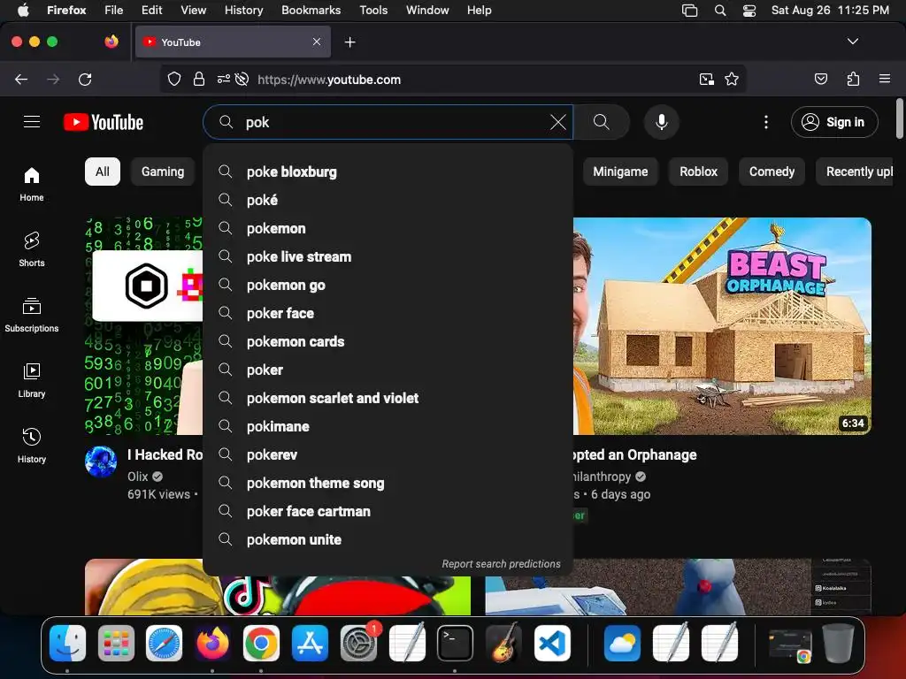The width and height of the screenshot is (906, 679).
Task: Bookmark this page with the star
Action: 732,79
